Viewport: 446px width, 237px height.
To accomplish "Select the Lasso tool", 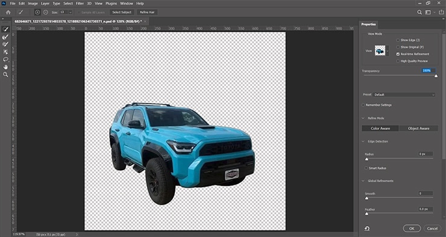I will 5,60.
